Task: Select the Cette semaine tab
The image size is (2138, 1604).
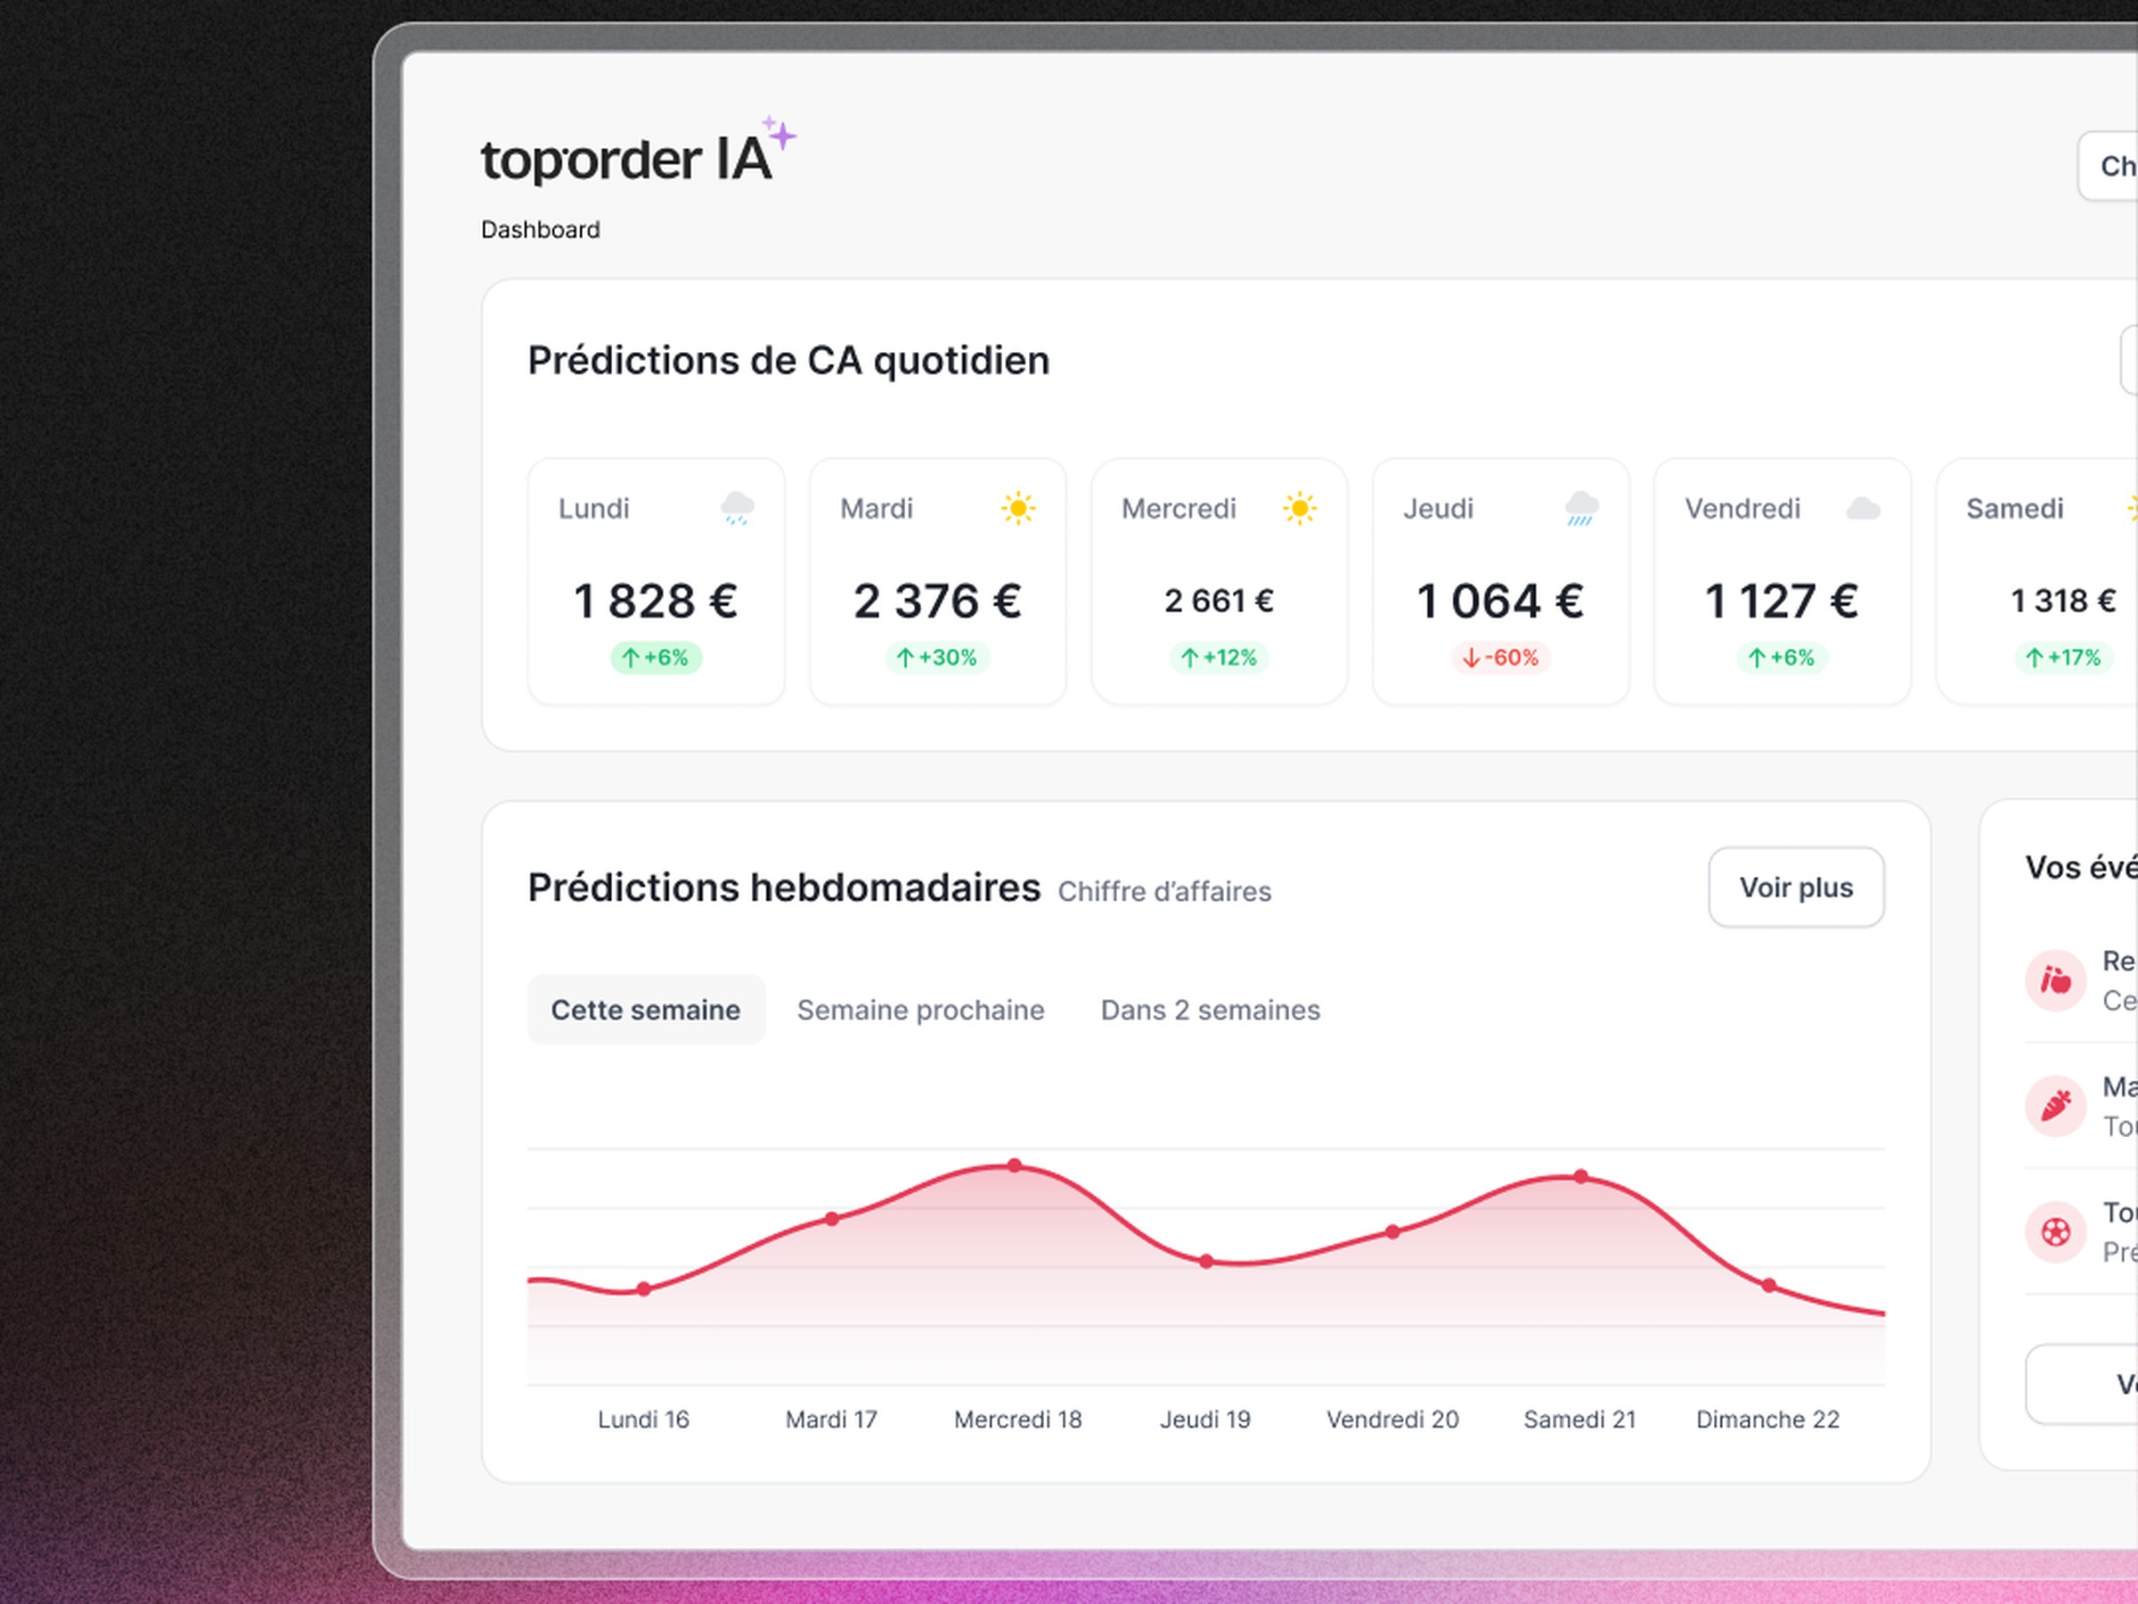Action: pyautogui.click(x=646, y=1010)
